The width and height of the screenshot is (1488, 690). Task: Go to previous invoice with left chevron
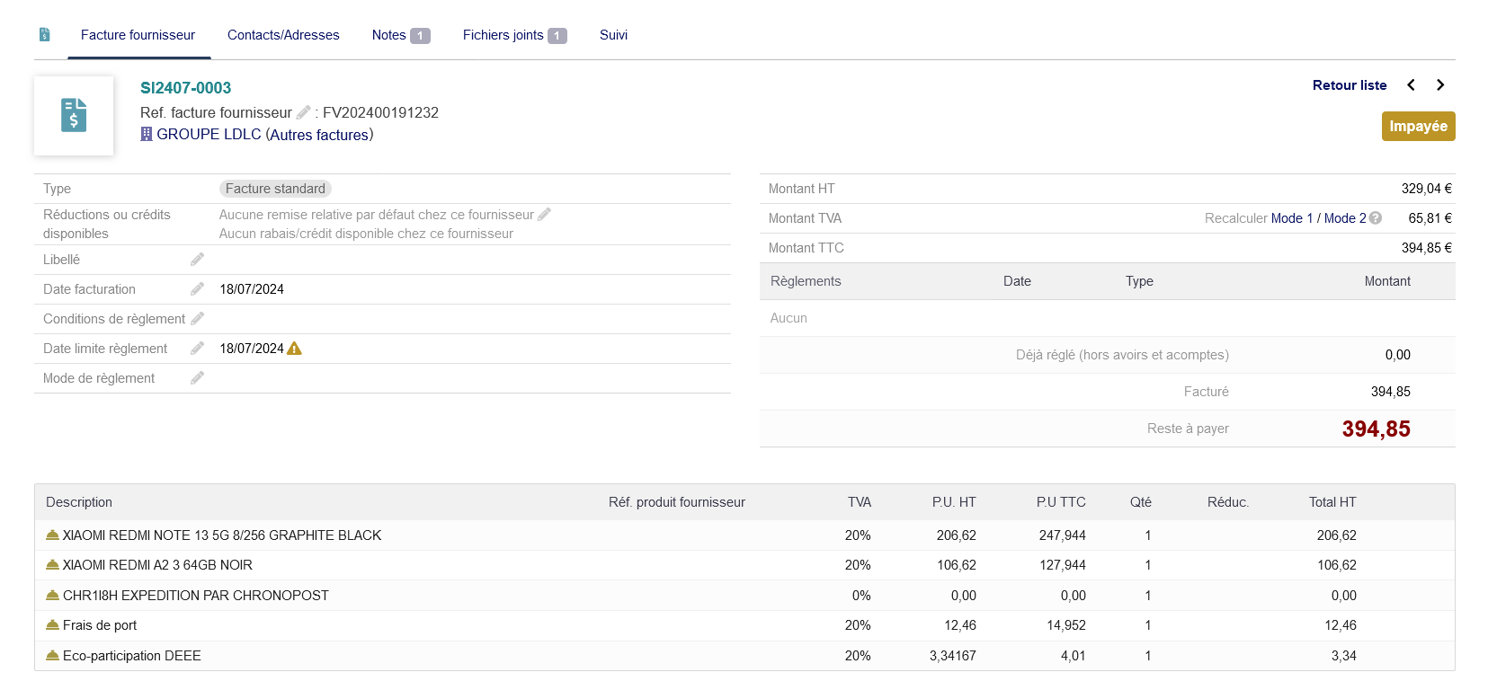click(1411, 85)
